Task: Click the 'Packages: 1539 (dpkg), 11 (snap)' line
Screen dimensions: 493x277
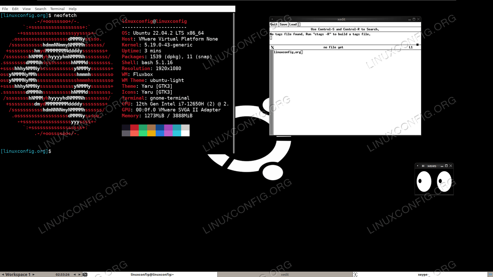Action: pyautogui.click(x=167, y=57)
